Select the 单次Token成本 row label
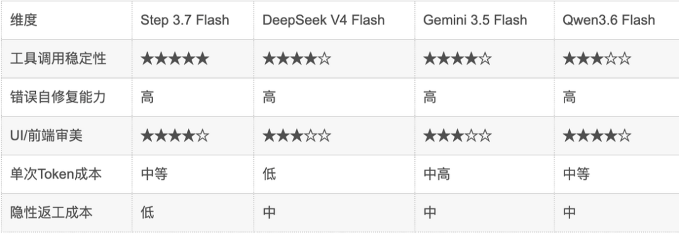This screenshot has width=679, height=234. pos(56,174)
